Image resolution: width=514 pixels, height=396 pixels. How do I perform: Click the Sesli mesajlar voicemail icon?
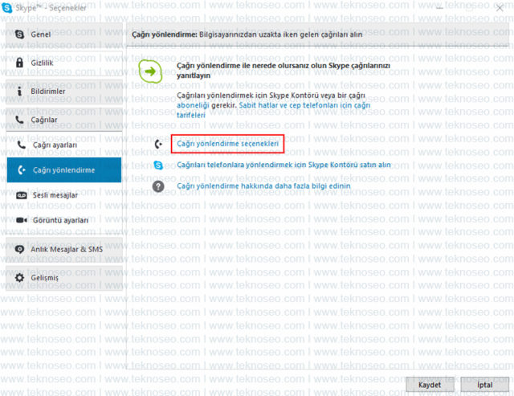pyautogui.click(x=22, y=195)
